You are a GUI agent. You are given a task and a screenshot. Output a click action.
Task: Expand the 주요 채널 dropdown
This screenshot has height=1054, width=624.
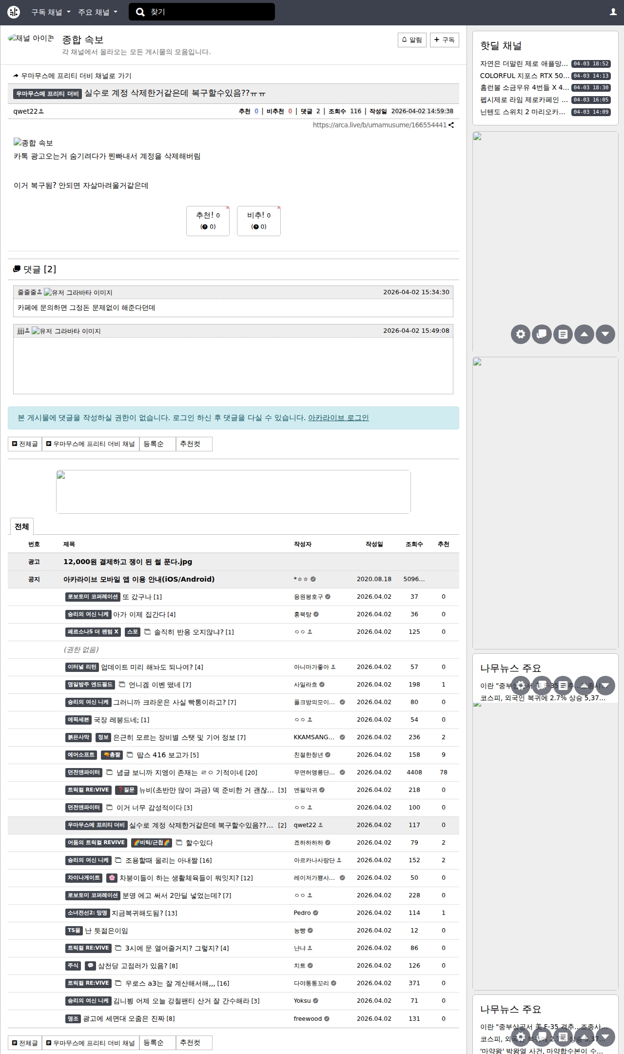tap(97, 12)
